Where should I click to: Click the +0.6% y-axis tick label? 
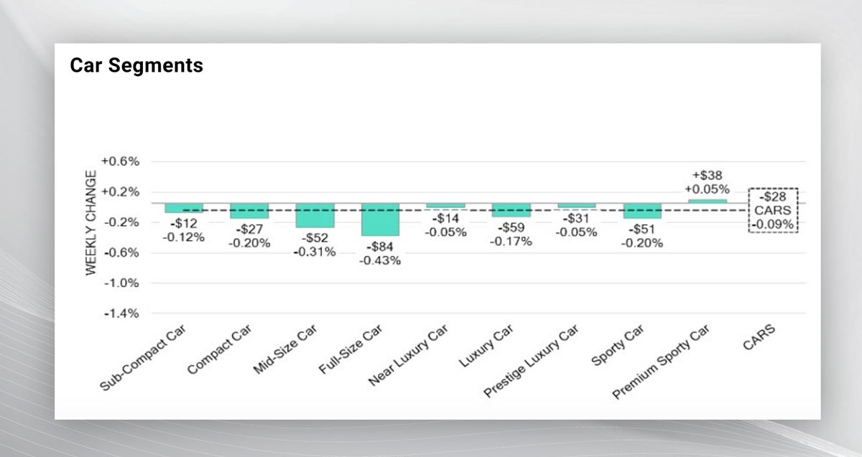[x=121, y=161]
